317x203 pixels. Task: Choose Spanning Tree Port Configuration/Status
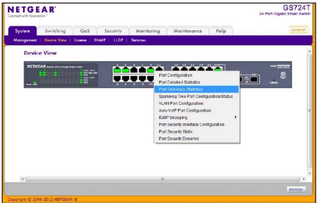(196, 96)
